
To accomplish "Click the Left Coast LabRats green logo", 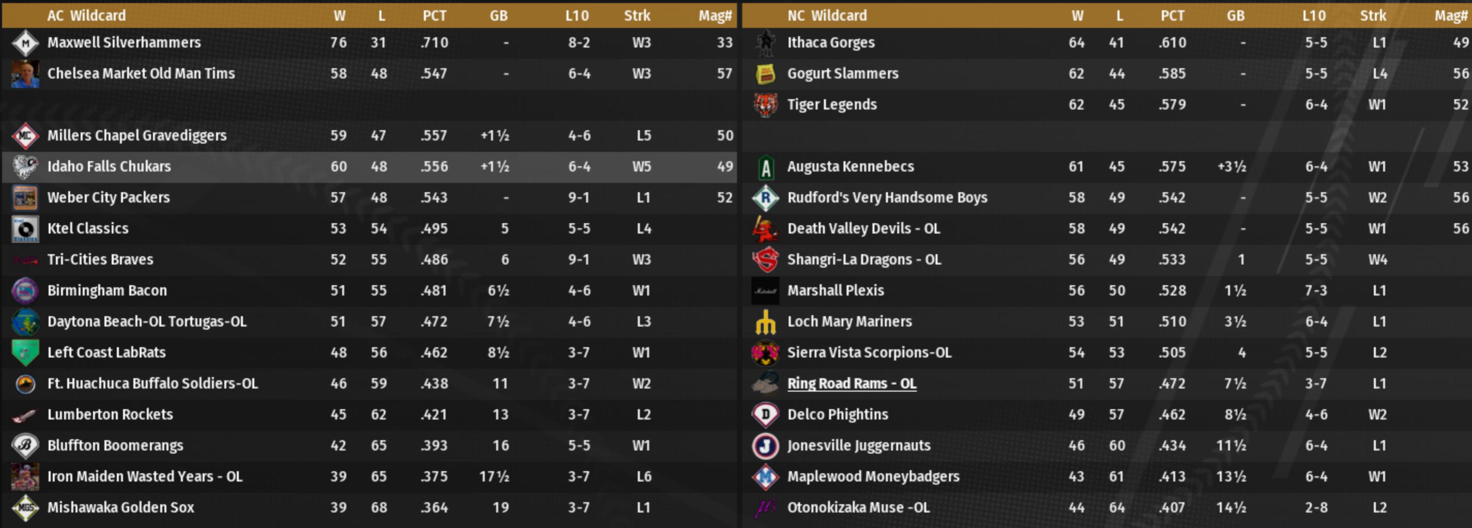I will click(x=25, y=353).
